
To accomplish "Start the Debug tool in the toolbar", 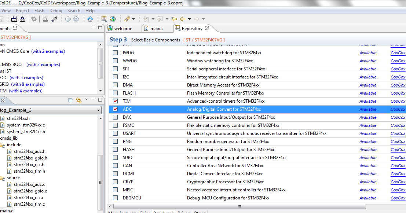I will pyautogui.click(x=33, y=19).
